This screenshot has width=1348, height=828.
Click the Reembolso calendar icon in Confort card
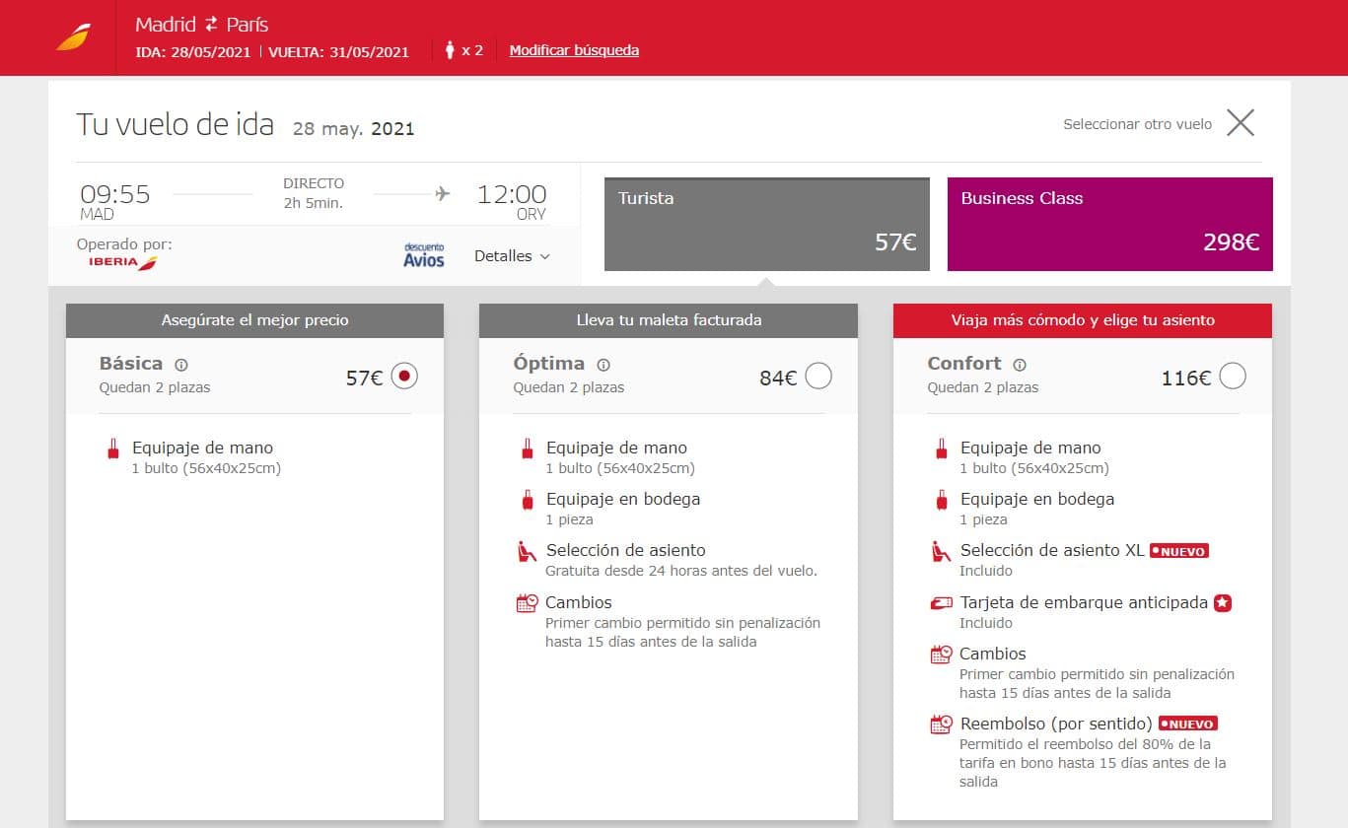[x=941, y=724]
